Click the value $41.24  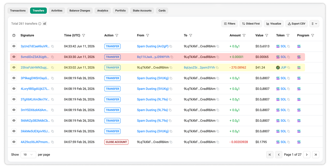point(260,68)
